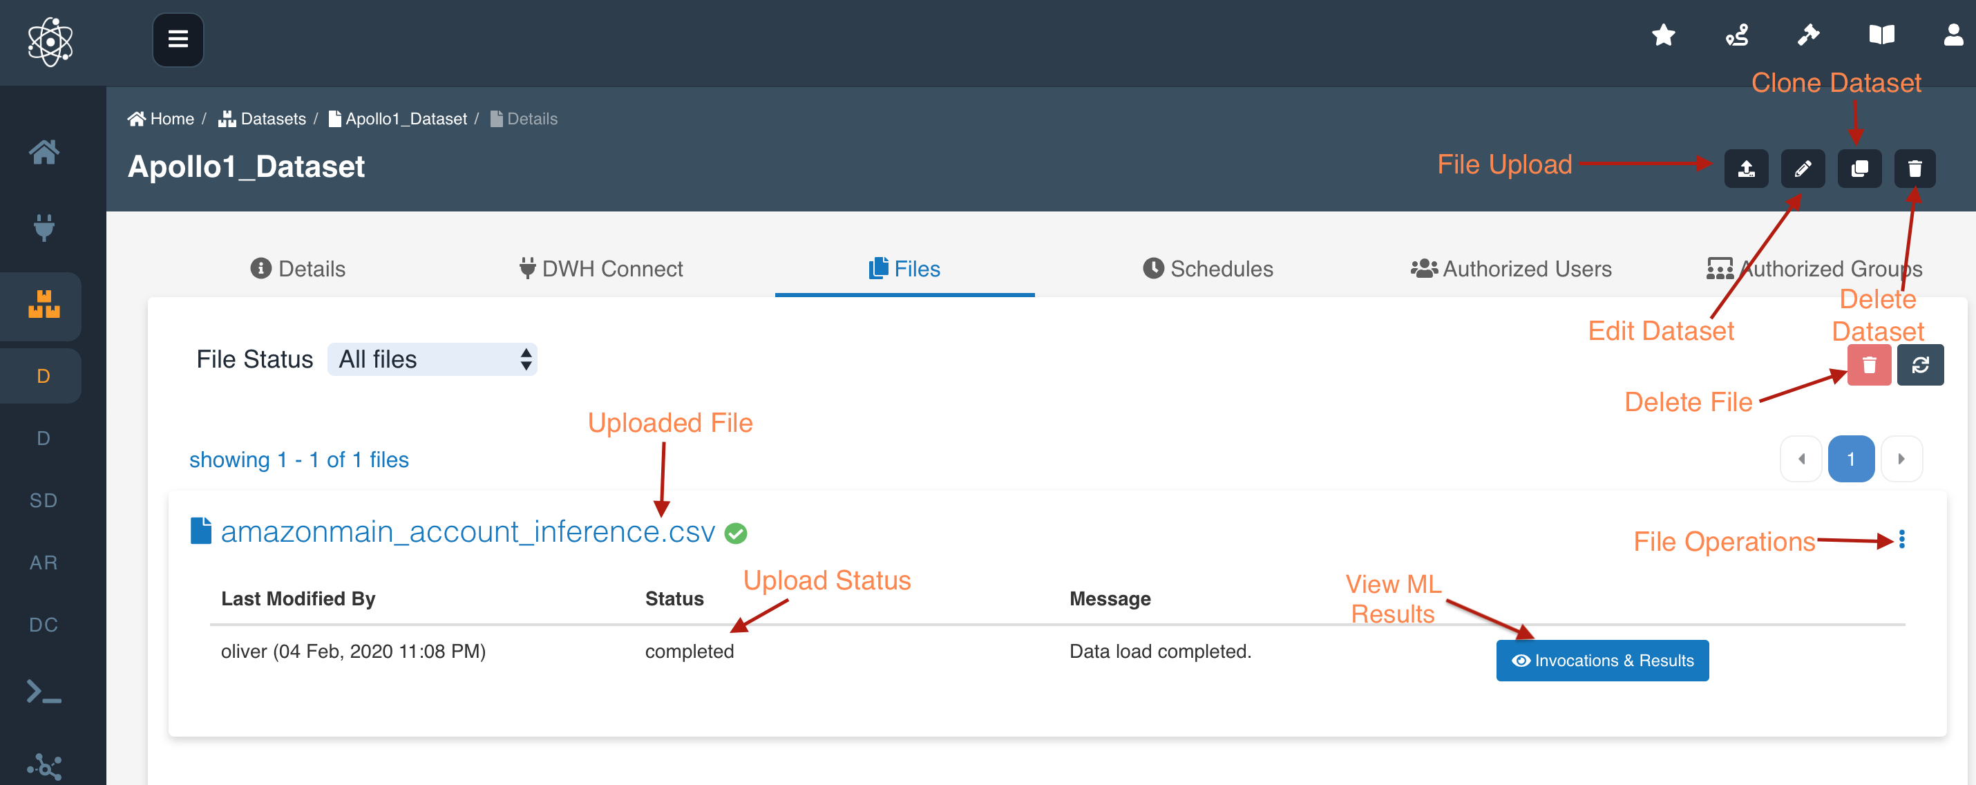Click the dark Delete Dataset trash icon

click(1915, 169)
